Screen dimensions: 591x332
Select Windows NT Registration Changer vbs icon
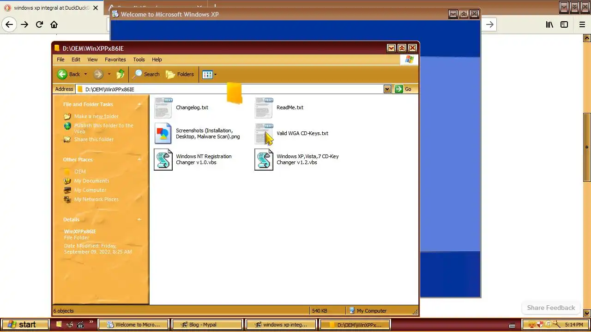[x=163, y=160]
